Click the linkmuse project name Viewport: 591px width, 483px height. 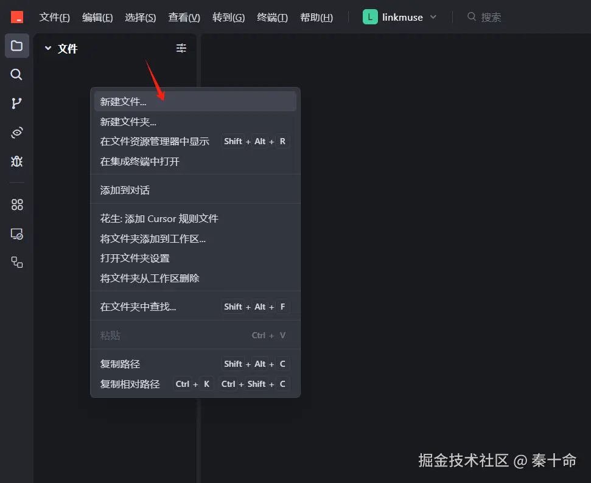(x=402, y=17)
